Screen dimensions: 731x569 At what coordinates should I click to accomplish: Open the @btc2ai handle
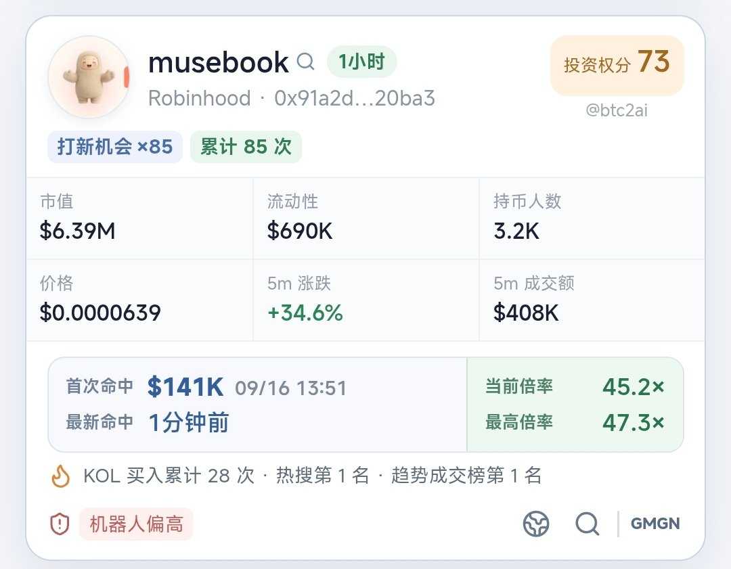(x=617, y=110)
